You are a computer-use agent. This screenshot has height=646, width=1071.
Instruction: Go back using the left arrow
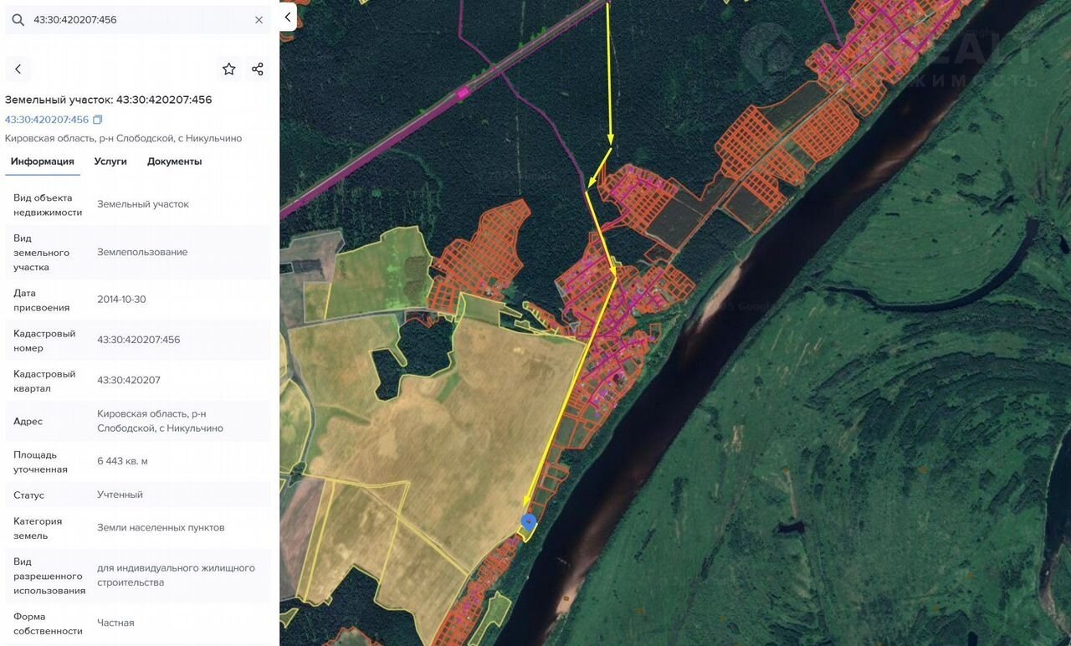click(x=18, y=69)
